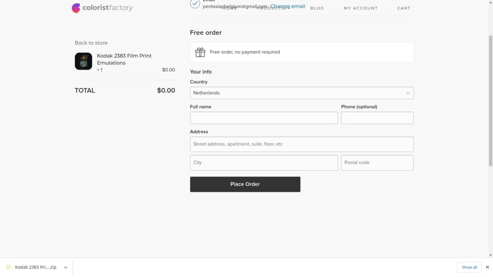This screenshot has width=493, height=277.
Task: Click the Colorist Factory logo
Action: (x=102, y=8)
